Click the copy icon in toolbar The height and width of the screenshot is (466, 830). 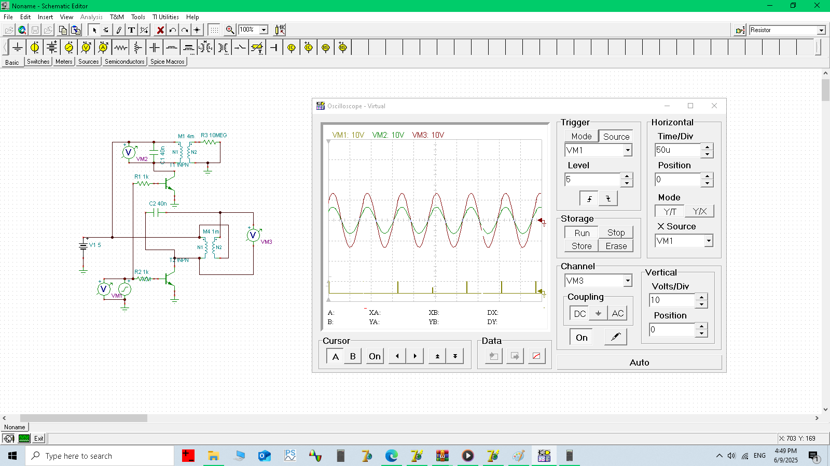[63, 30]
